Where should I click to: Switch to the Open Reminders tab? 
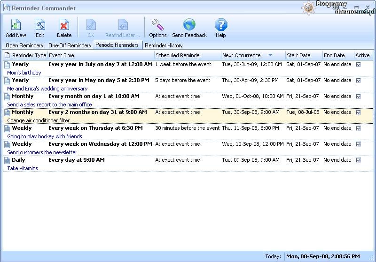tap(24, 45)
